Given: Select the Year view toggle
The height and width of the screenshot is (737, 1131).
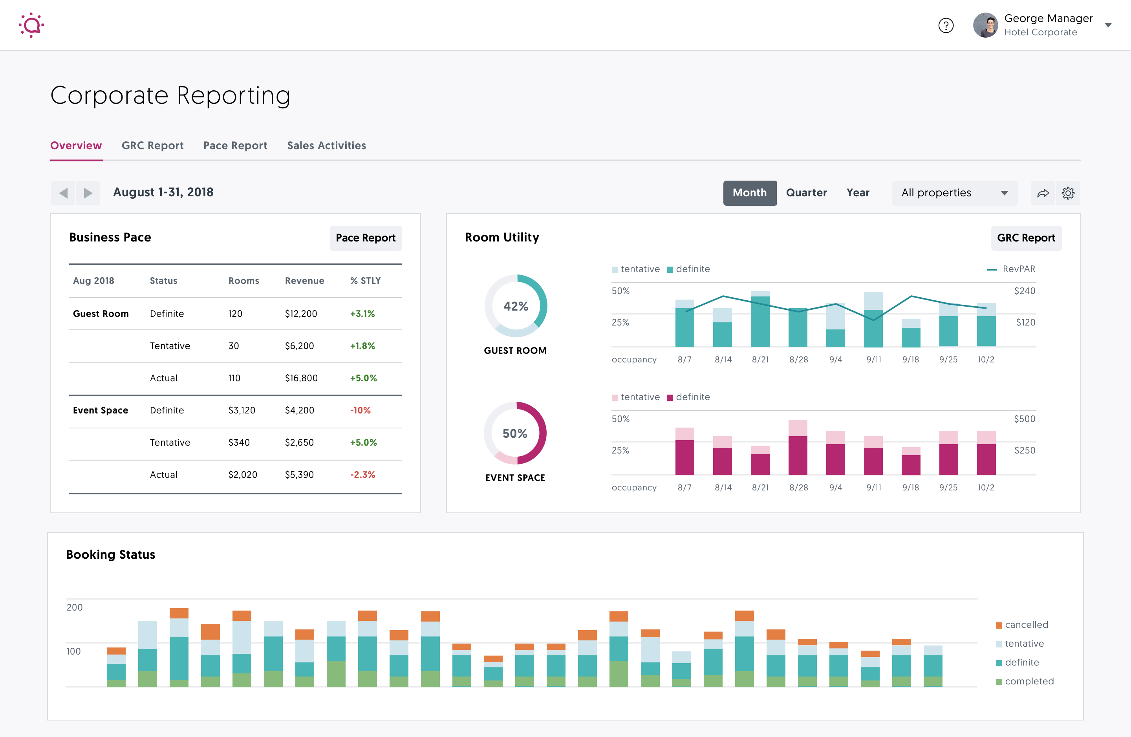Looking at the screenshot, I should coord(857,192).
